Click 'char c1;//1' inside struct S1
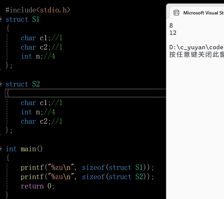 pyautogui.click(x=42, y=38)
